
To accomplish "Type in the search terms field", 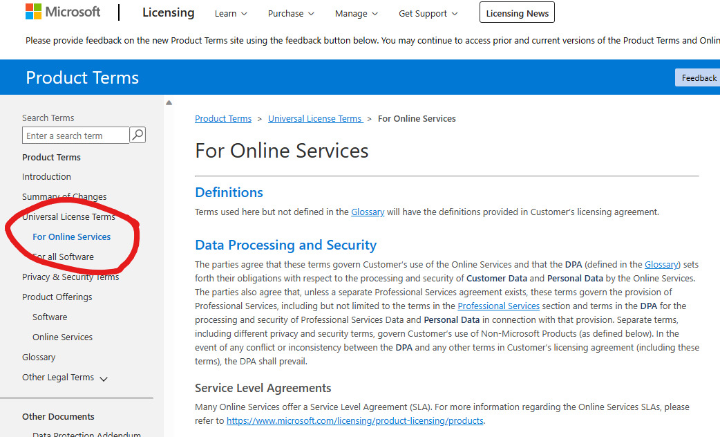I will tap(75, 136).
